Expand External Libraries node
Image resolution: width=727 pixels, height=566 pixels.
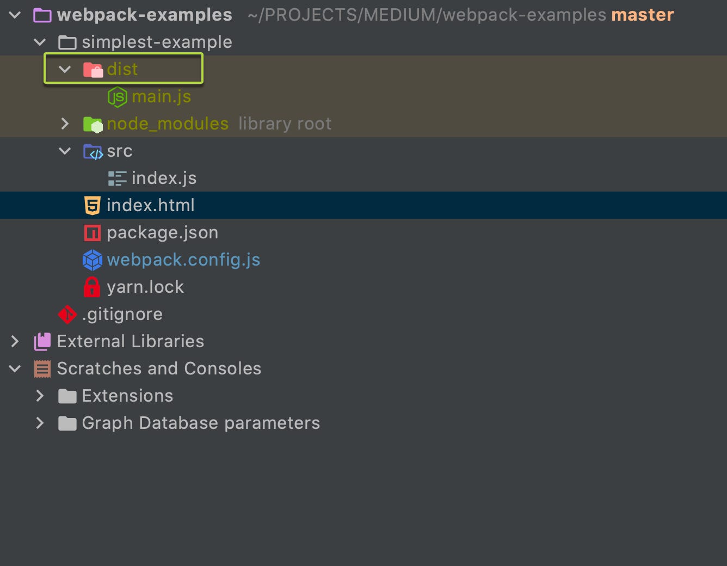coord(15,341)
